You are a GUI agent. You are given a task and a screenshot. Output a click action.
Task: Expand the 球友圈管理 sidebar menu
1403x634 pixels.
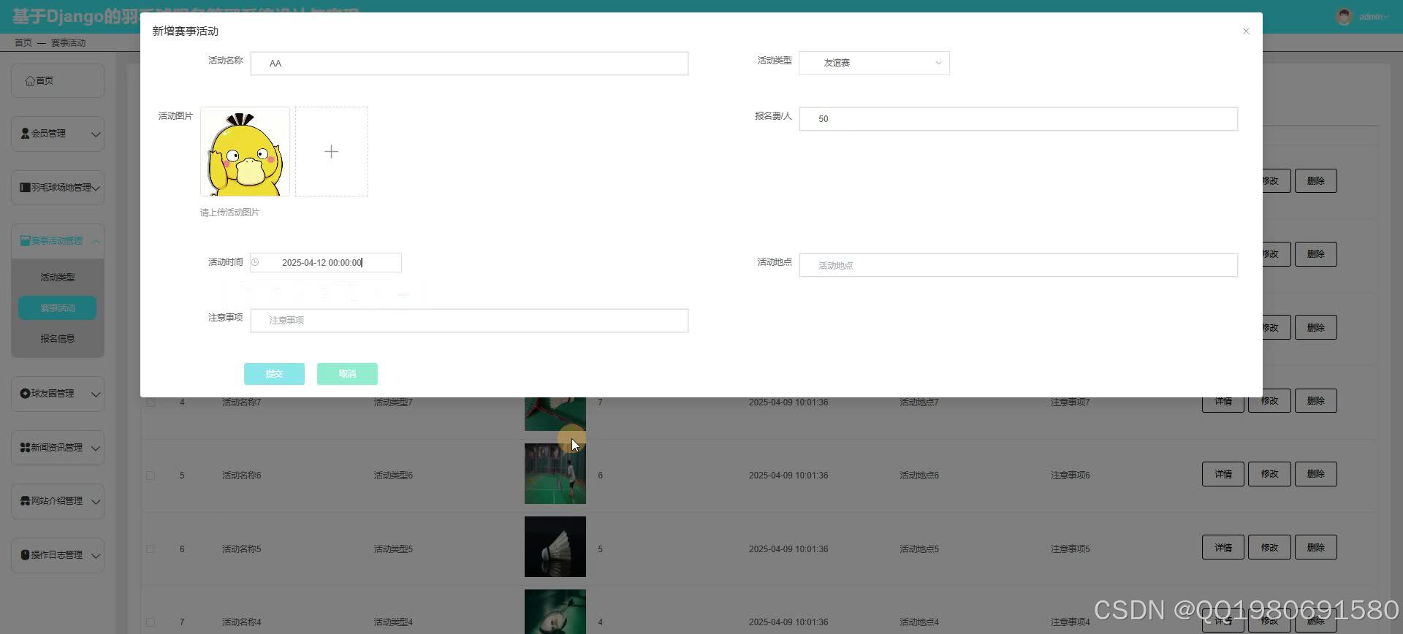(58, 394)
